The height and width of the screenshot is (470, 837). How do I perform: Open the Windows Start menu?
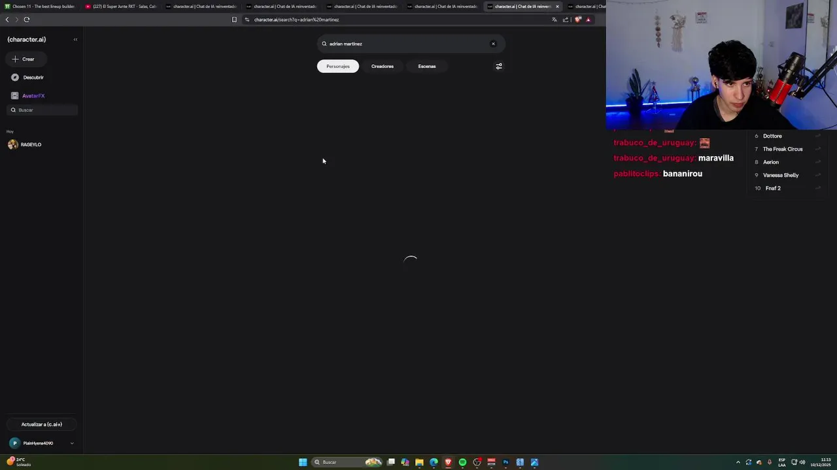point(303,462)
